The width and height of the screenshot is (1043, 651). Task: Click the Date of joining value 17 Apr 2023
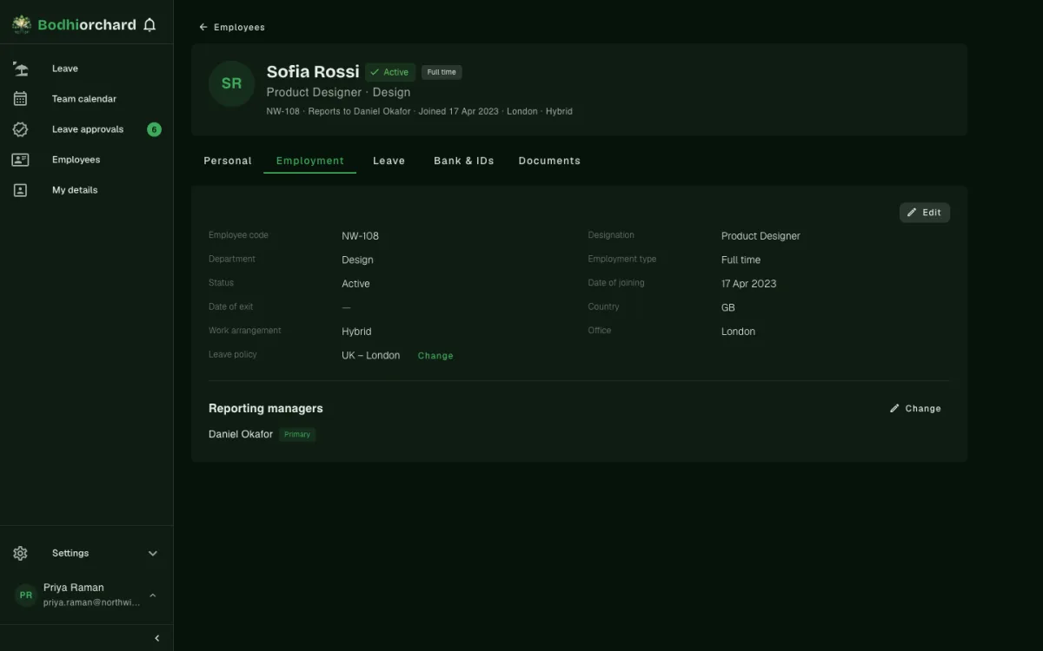(x=749, y=284)
